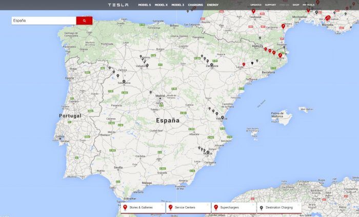359x217 pixels.
Task: Open the My Tesla account link
Action: [308, 5]
